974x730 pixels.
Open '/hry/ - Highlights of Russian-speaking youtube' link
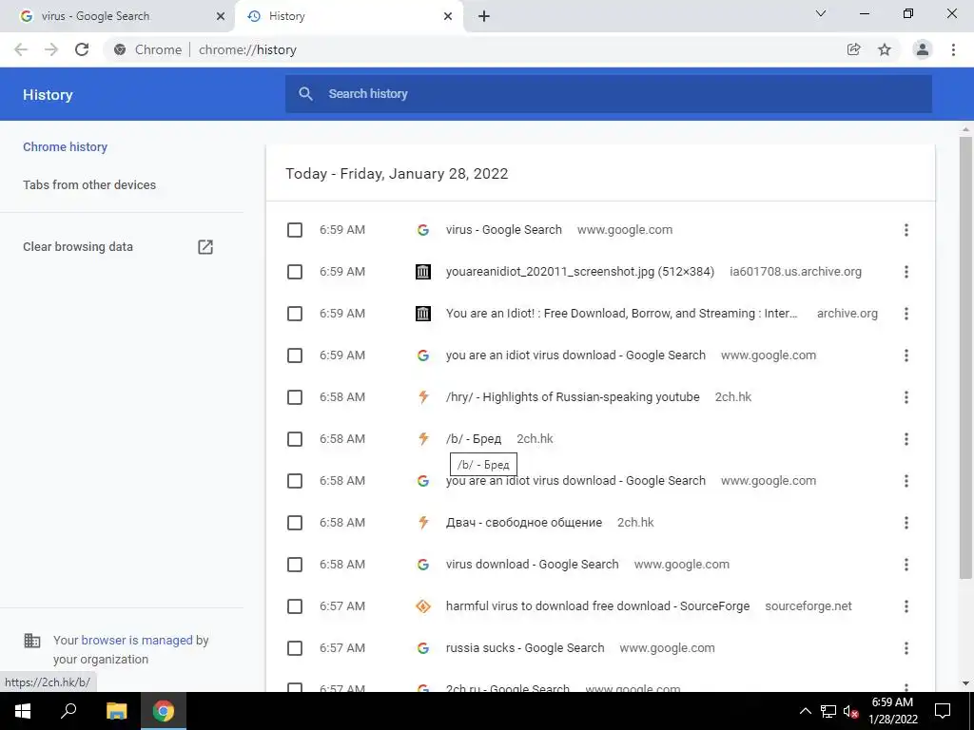(x=573, y=397)
